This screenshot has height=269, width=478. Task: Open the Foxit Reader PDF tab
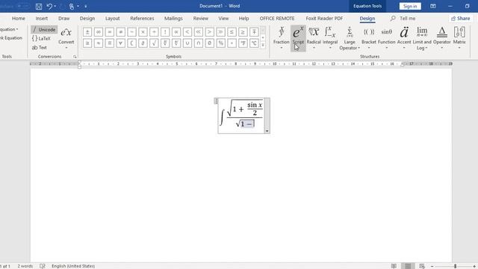[324, 19]
